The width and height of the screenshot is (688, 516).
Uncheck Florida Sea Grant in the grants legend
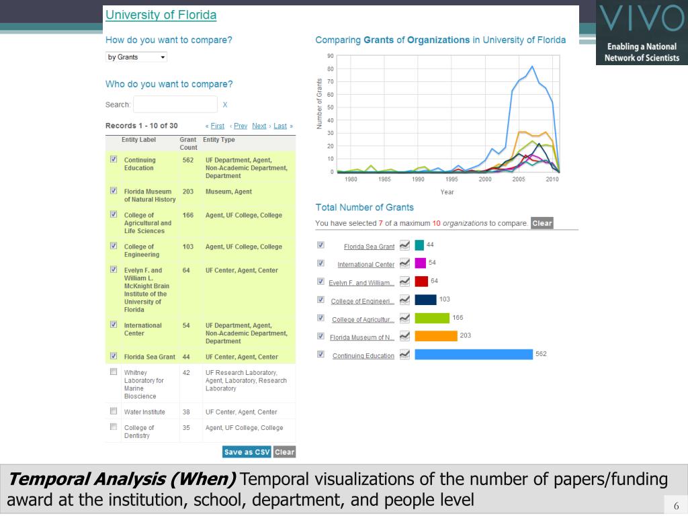pyautogui.click(x=320, y=245)
